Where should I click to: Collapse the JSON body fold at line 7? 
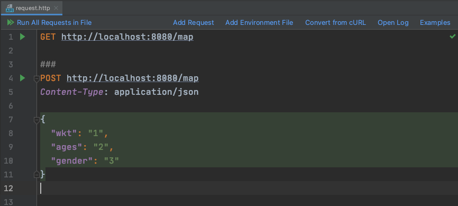(36, 120)
